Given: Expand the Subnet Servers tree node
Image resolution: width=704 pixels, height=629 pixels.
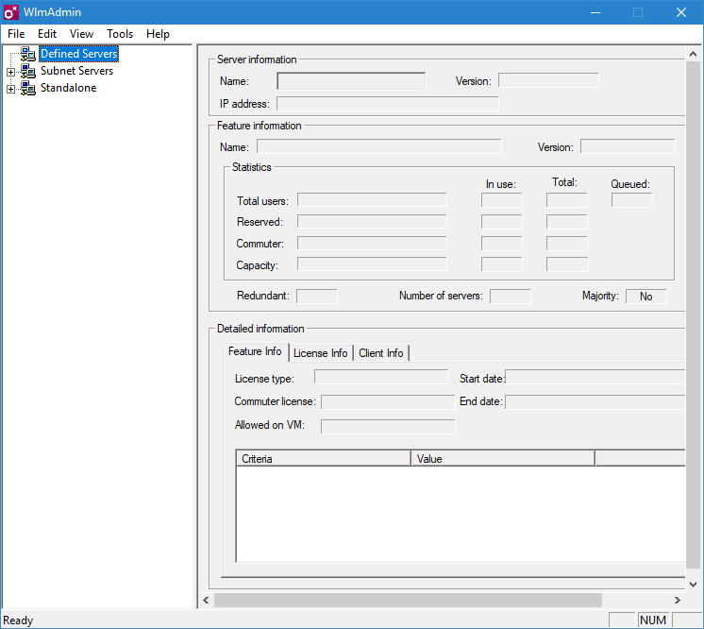Looking at the screenshot, I should coord(11,72).
